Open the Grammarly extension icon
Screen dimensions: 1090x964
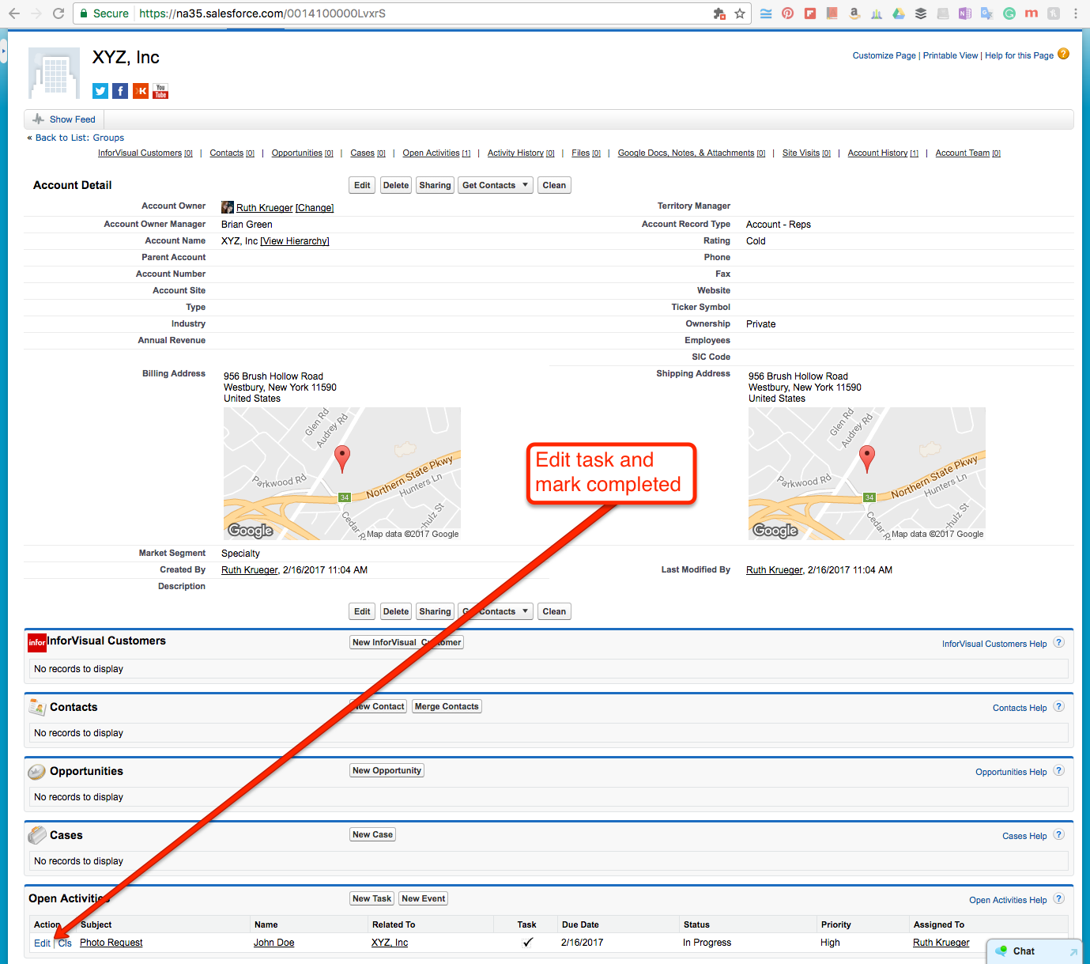(x=1009, y=13)
